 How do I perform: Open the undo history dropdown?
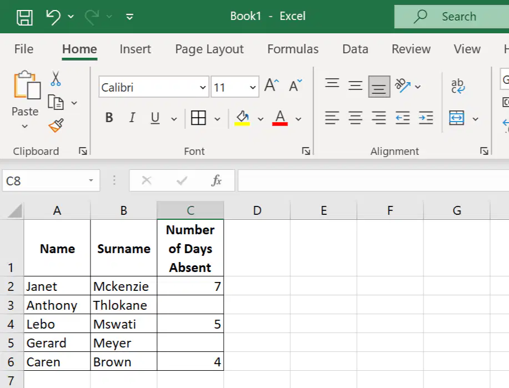point(70,17)
